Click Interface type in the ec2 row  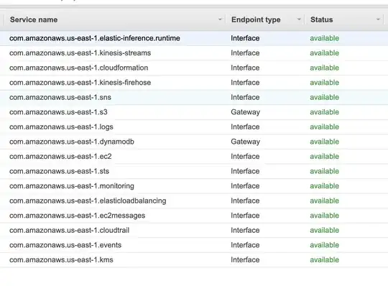pyautogui.click(x=245, y=157)
